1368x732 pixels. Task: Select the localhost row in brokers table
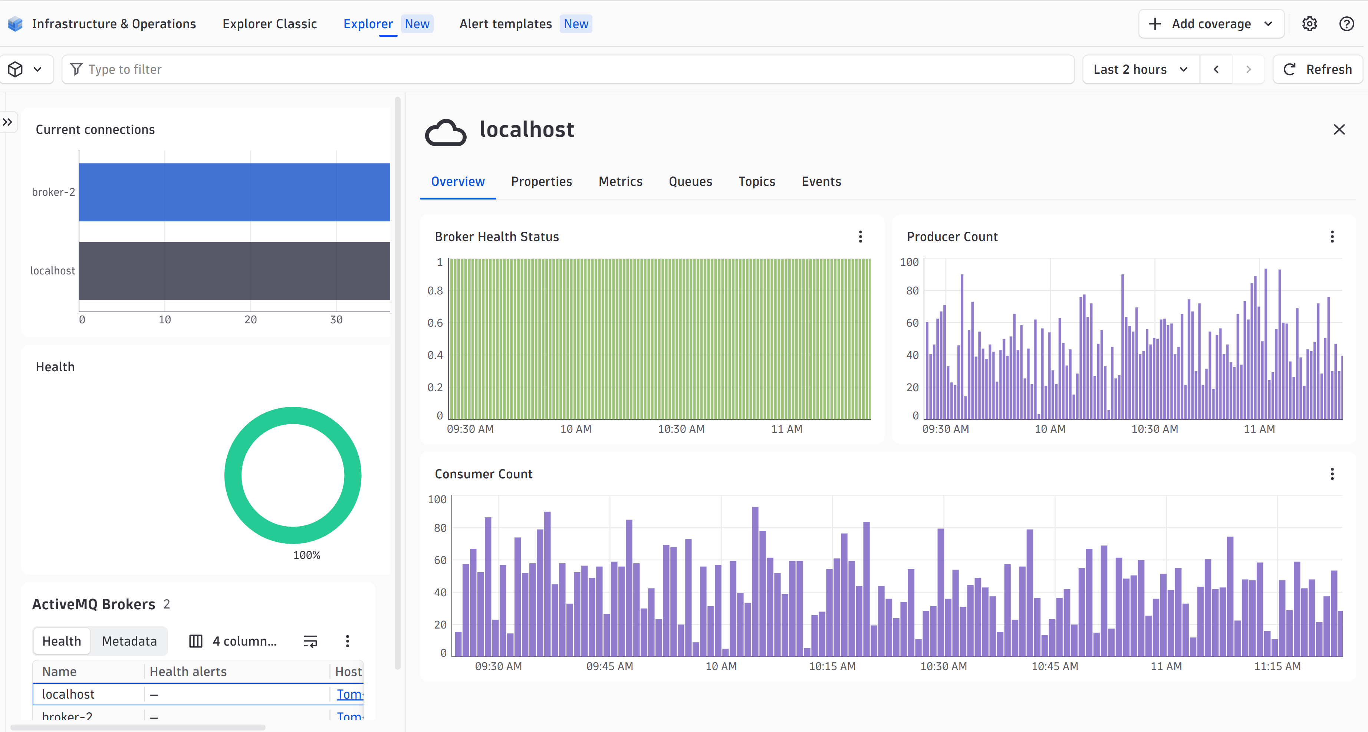(198, 694)
